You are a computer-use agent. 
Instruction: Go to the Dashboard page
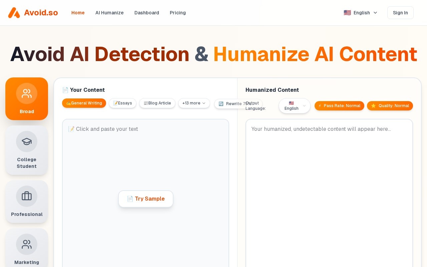tap(147, 13)
